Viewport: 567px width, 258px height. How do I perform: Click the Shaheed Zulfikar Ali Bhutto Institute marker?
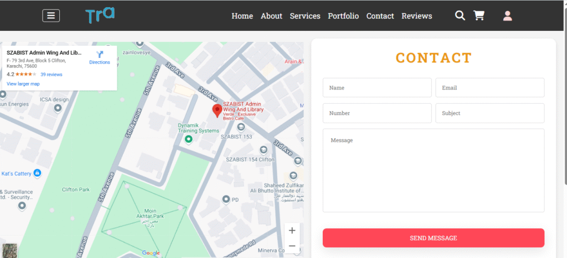pyautogui.click(x=293, y=176)
